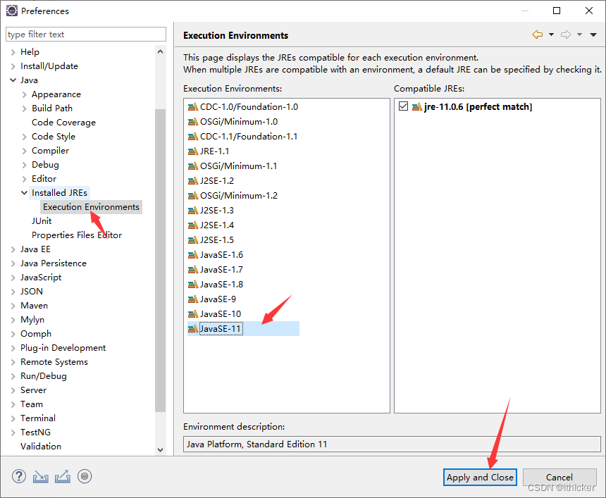The height and width of the screenshot is (498, 606).
Task: Select J2SE-1.5 list entry
Action: (x=217, y=240)
